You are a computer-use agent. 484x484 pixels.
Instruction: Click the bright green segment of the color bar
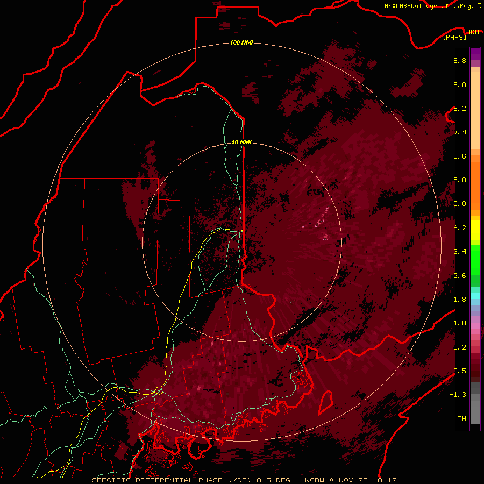(x=475, y=259)
